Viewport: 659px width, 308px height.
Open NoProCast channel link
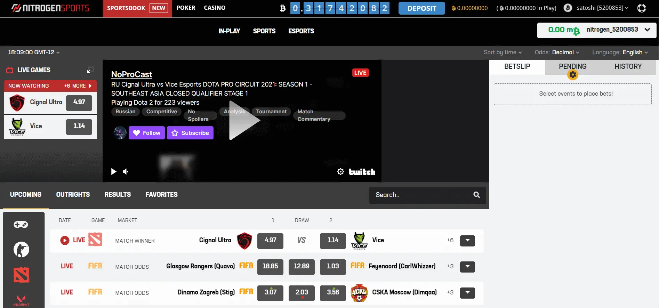131,74
